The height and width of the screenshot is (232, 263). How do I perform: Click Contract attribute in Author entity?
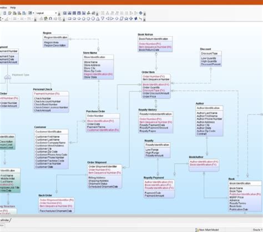coord(201,134)
